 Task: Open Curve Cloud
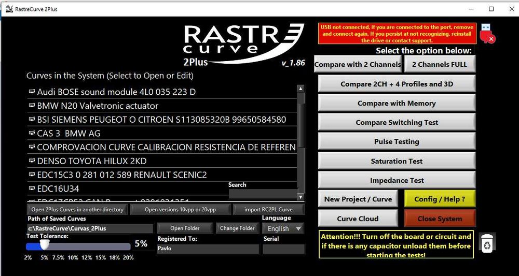pyautogui.click(x=358, y=219)
